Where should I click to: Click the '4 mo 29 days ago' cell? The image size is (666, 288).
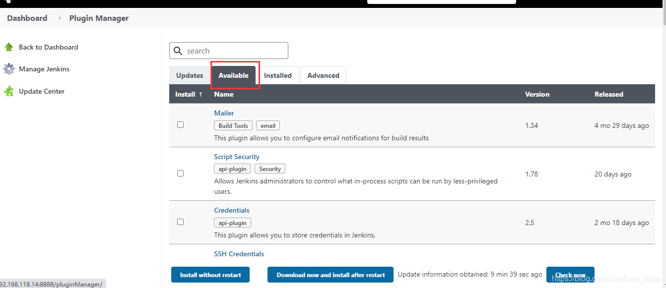click(622, 125)
